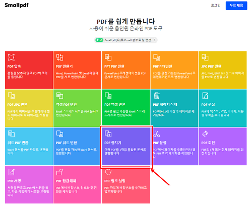Click the PDF 압축 description text

click(x=27, y=75)
